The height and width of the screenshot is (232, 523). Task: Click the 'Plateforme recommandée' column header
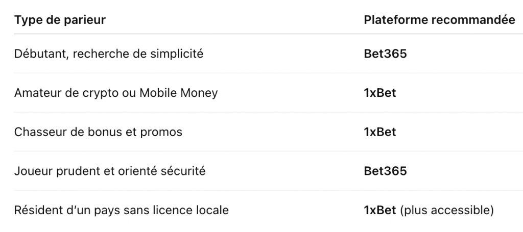(x=439, y=20)
